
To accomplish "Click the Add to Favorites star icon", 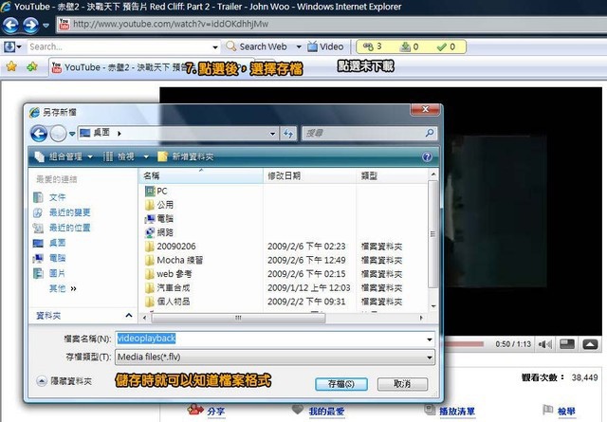I will point(32,66).
